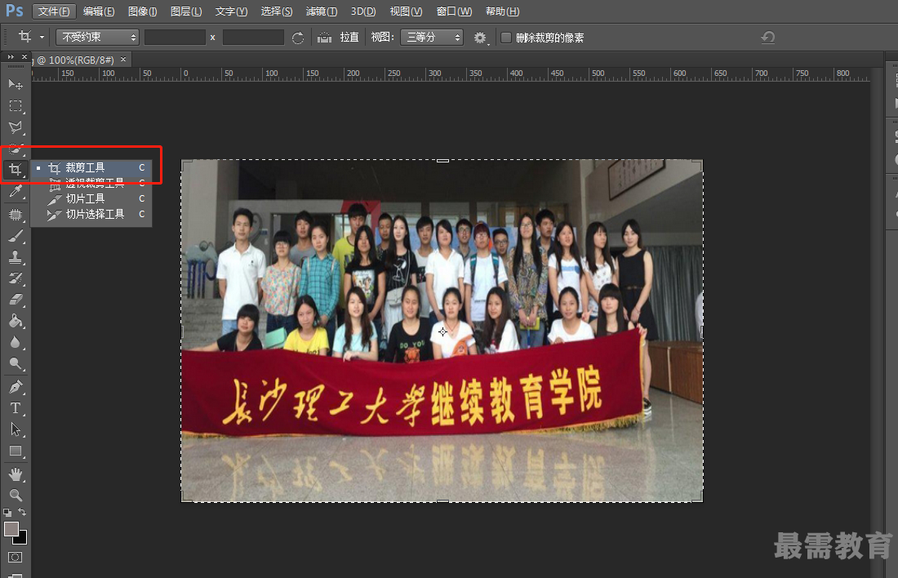898x578 pixels.
Task: Open the 文件(F) menu
Action: click(54, 11)
